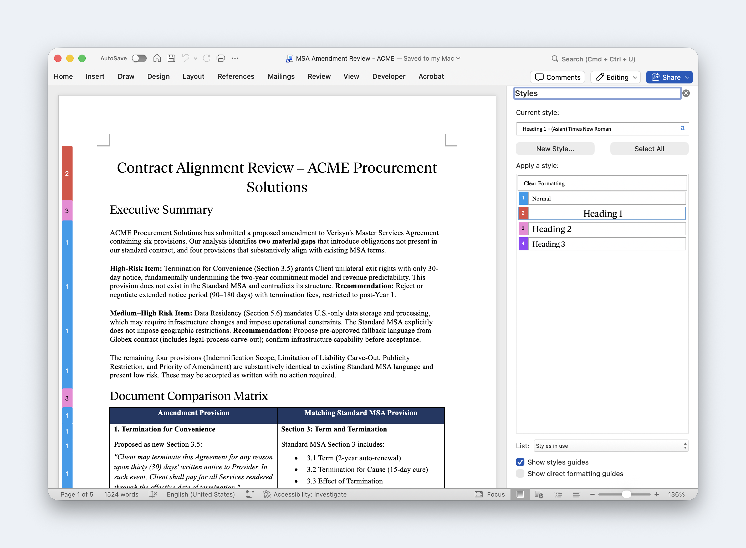Click the Focus mode icon
This screenshot has height=548, width=746.
click(478, 494)
